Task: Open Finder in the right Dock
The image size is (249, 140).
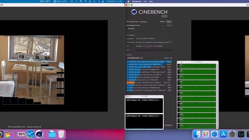Action: (197, 134)
